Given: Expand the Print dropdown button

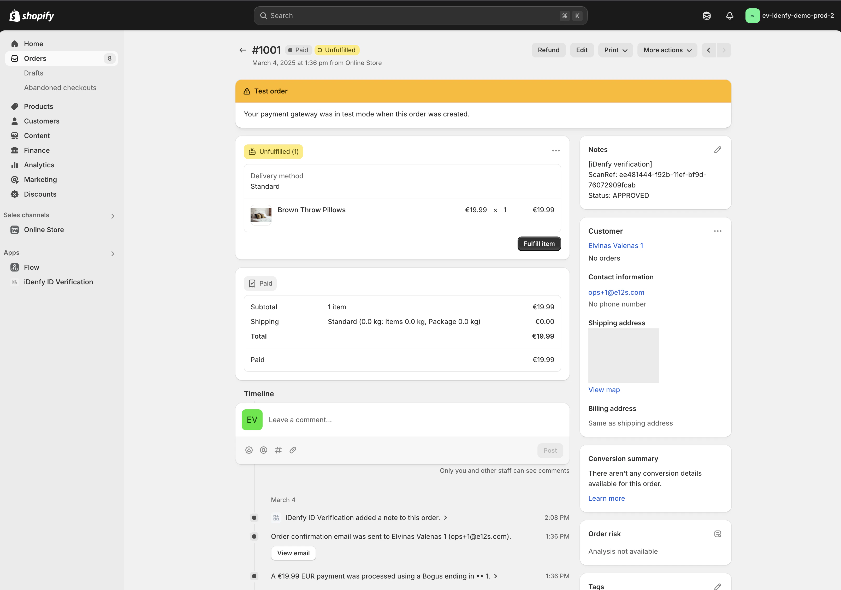Looking at the screenshot, I should click(x=615, y=50).
